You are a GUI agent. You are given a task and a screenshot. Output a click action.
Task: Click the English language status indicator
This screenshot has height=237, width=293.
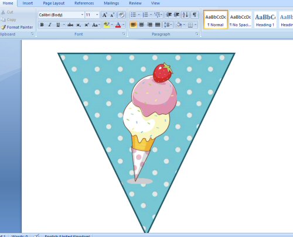click(67, 236)
